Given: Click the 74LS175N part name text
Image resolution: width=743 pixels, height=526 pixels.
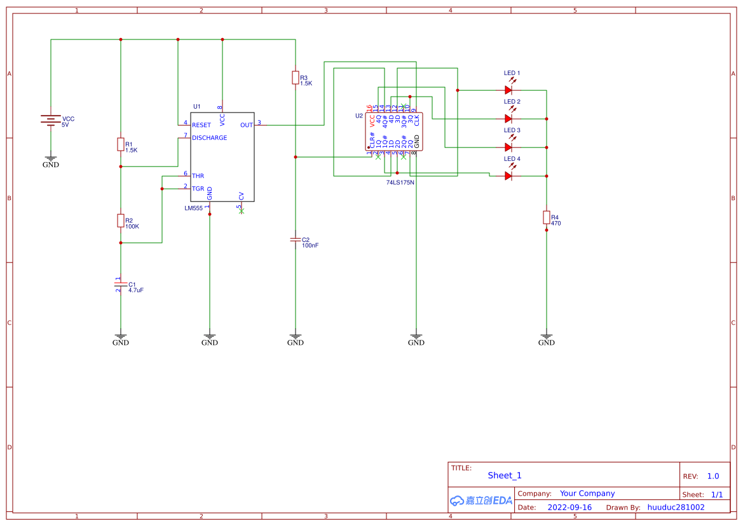Looking at the screenshot, I should click(x=400, y=182).
